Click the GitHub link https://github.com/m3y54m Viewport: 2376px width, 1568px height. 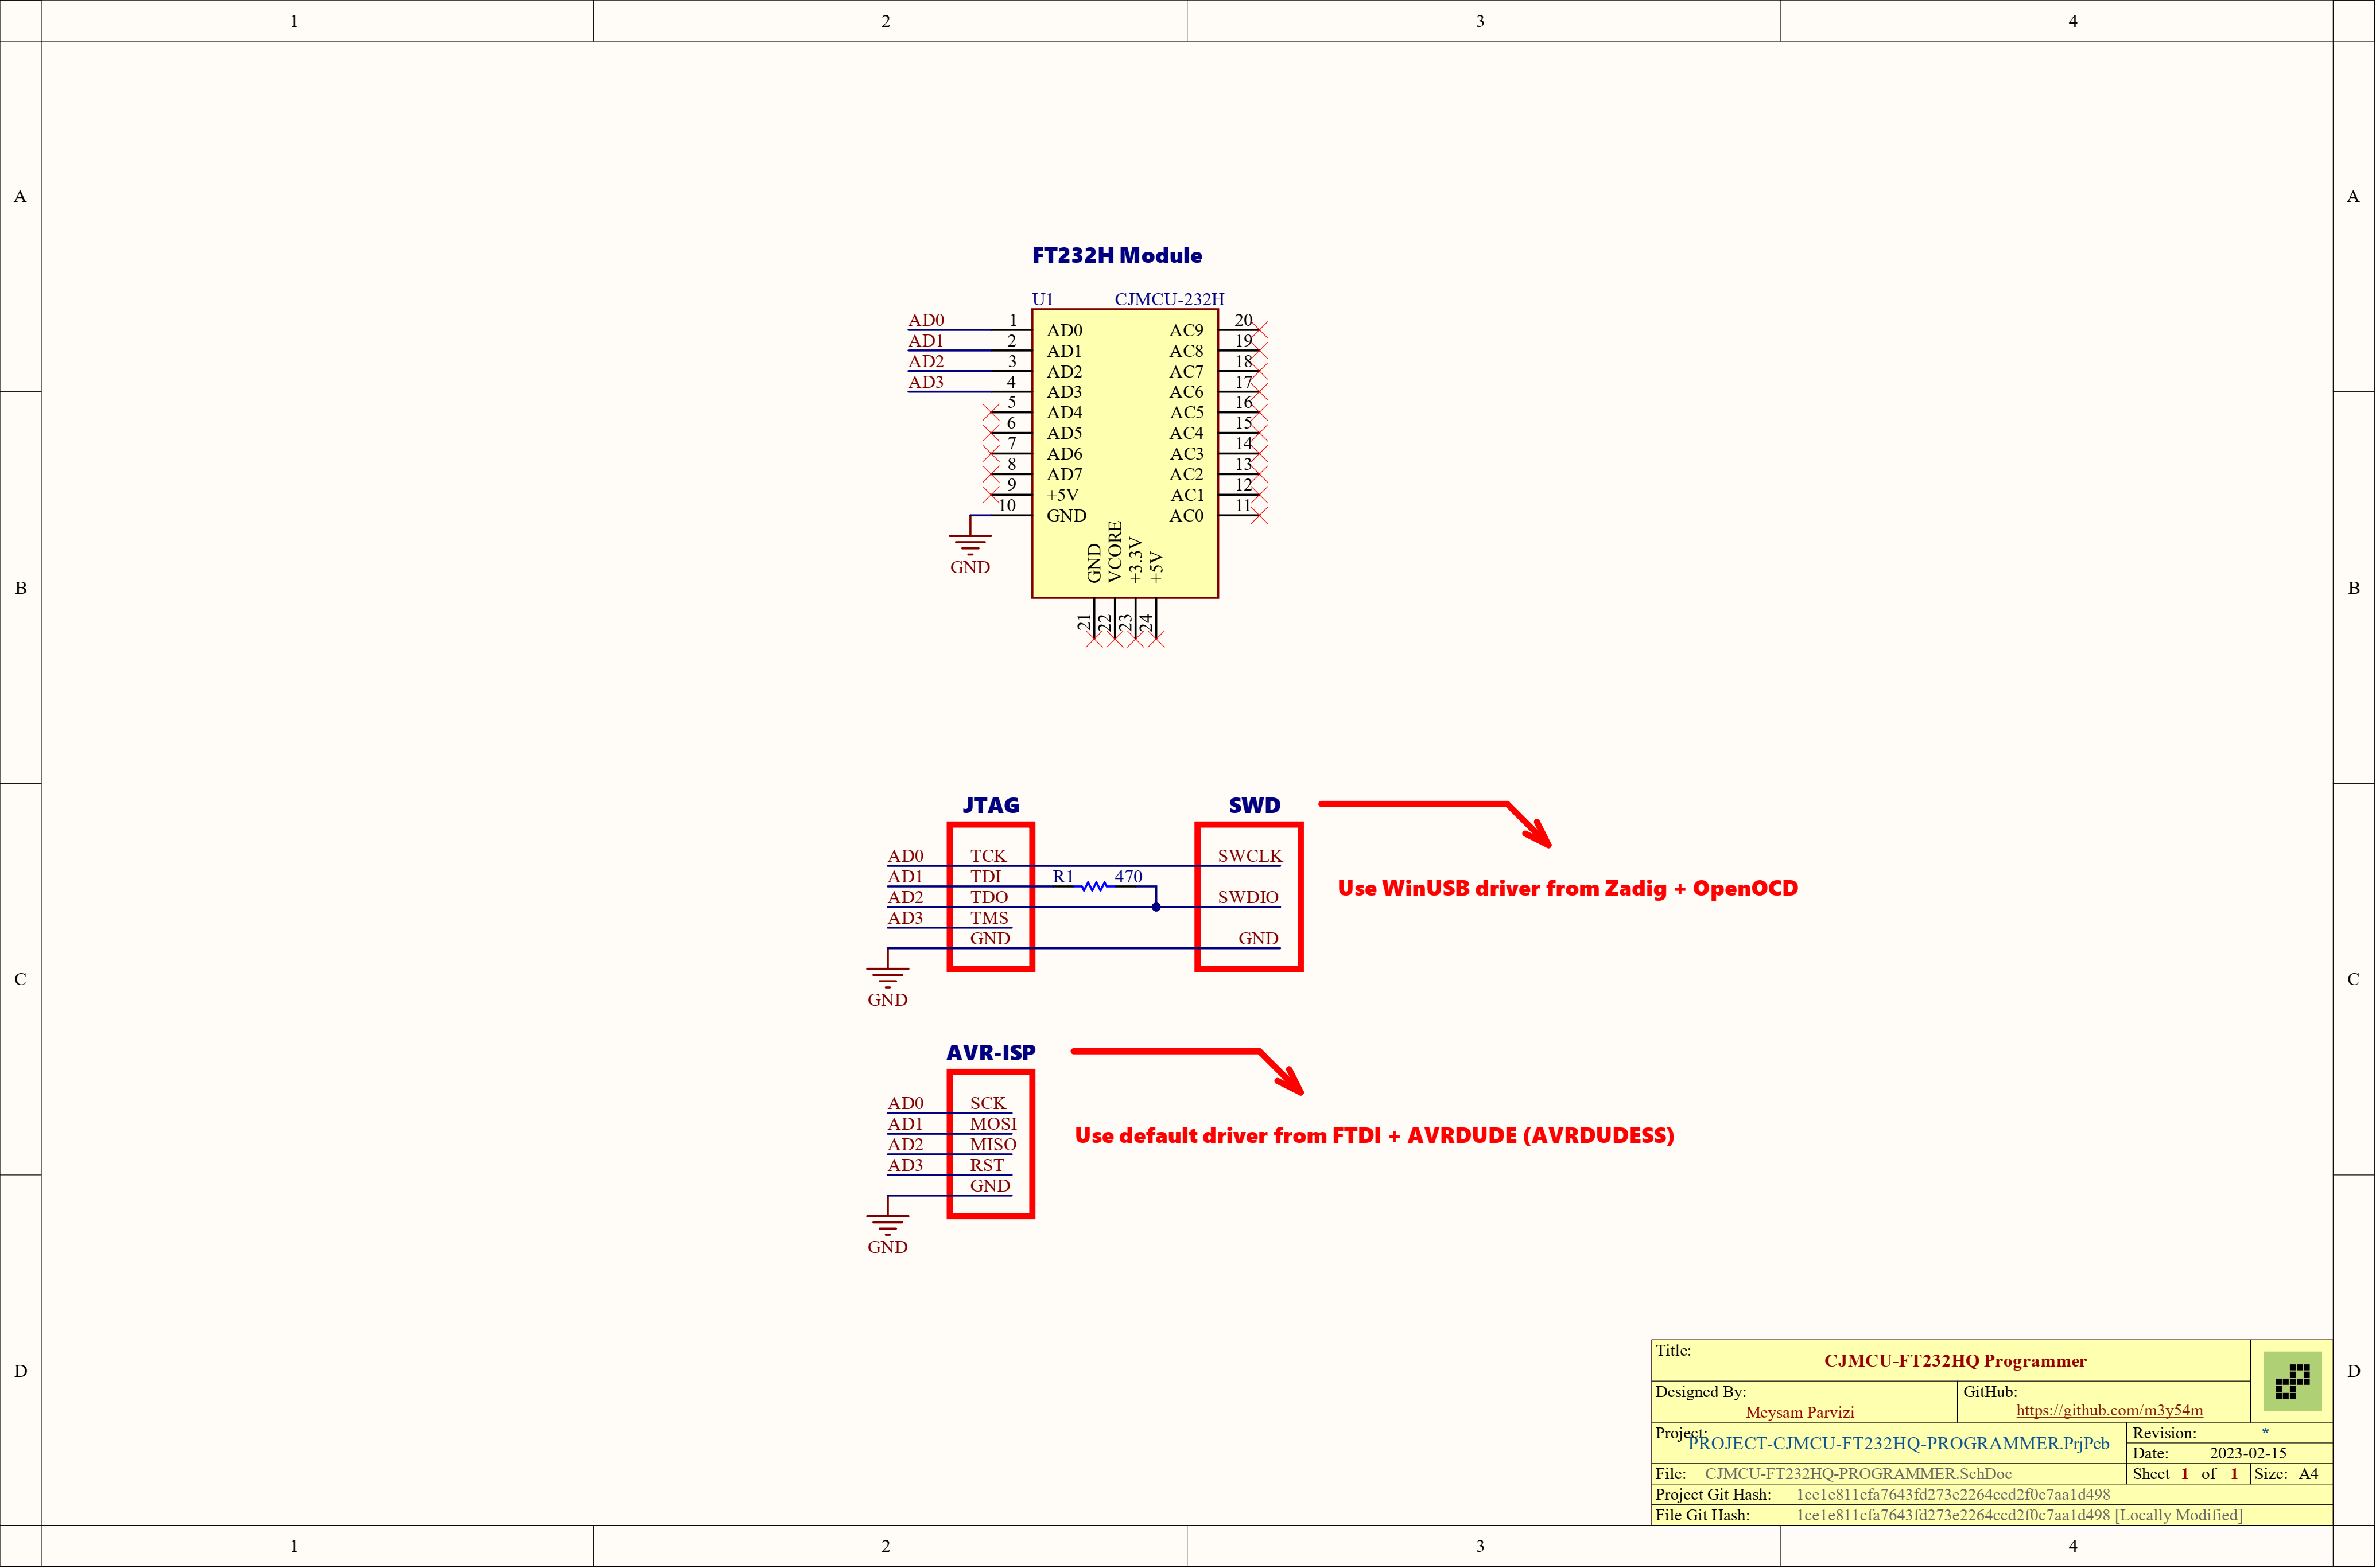[2109, 1410]
